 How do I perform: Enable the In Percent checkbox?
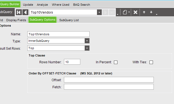pyautogui.click(x=116, y=62)
